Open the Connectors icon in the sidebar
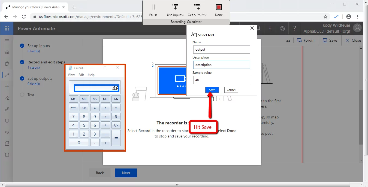This screenshot has height=187, width=368. click(7, 109)
